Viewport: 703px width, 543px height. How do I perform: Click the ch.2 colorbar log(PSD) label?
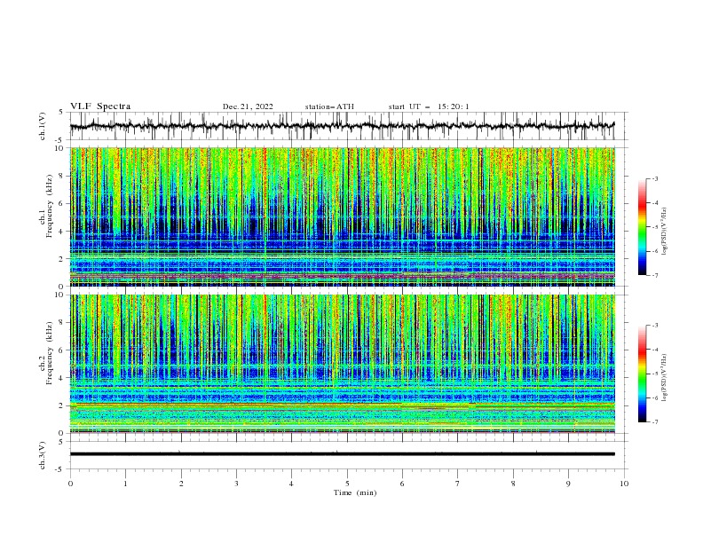point(665,377)
